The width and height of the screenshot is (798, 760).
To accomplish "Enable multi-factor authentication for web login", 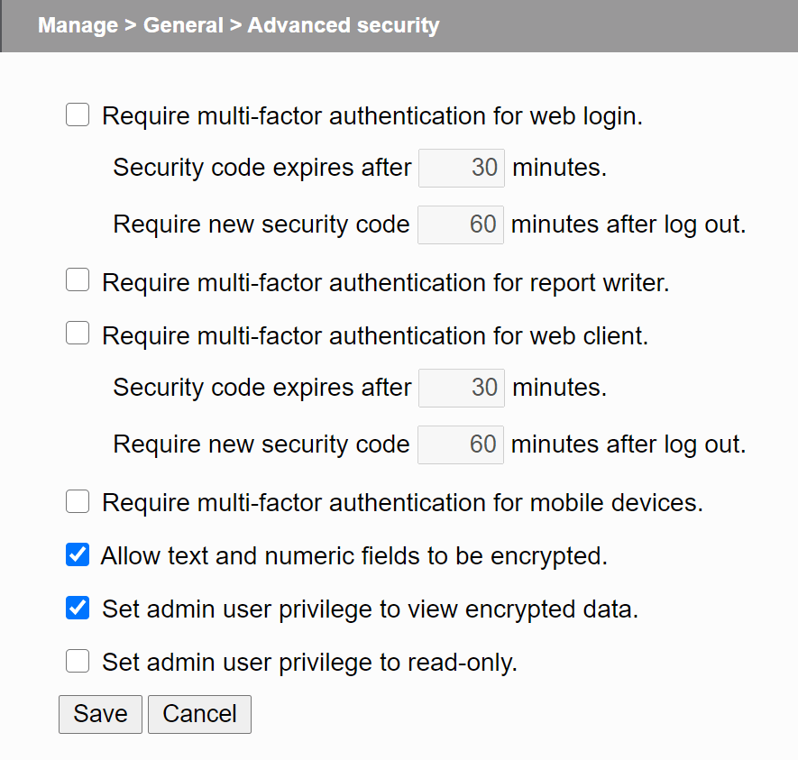I will pyautogui.click(x=78, y=114).
